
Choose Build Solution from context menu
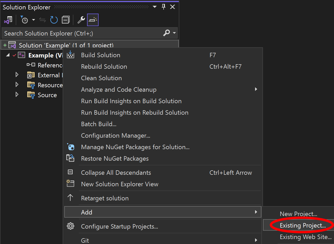point(101,55)
